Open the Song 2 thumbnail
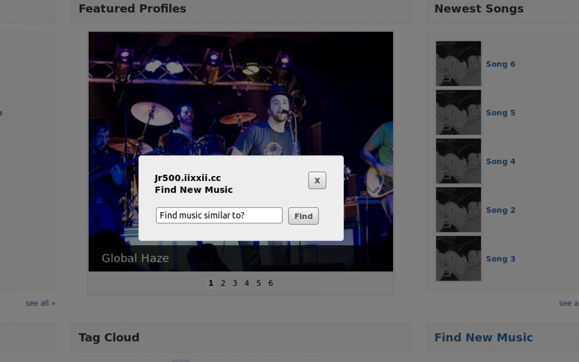Image resolution: width=579 pixels, height=362 pixels. (458, 210)
